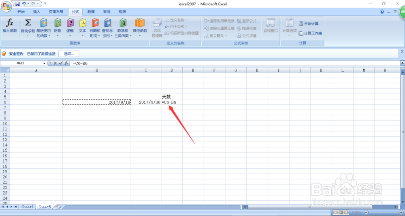Switch to the Page Layout (页面布局) tab

[56, 12]
